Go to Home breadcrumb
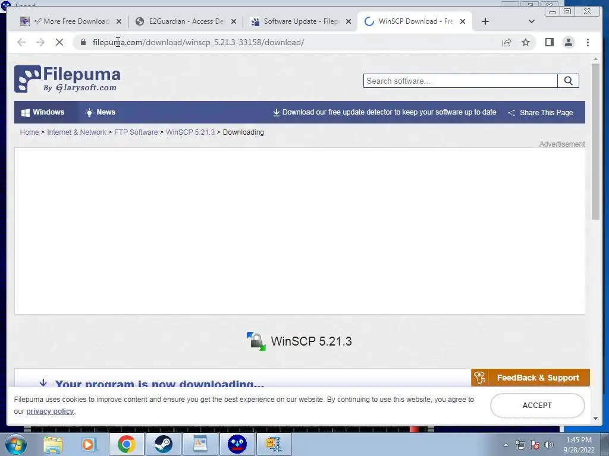 tap(30, 132)
